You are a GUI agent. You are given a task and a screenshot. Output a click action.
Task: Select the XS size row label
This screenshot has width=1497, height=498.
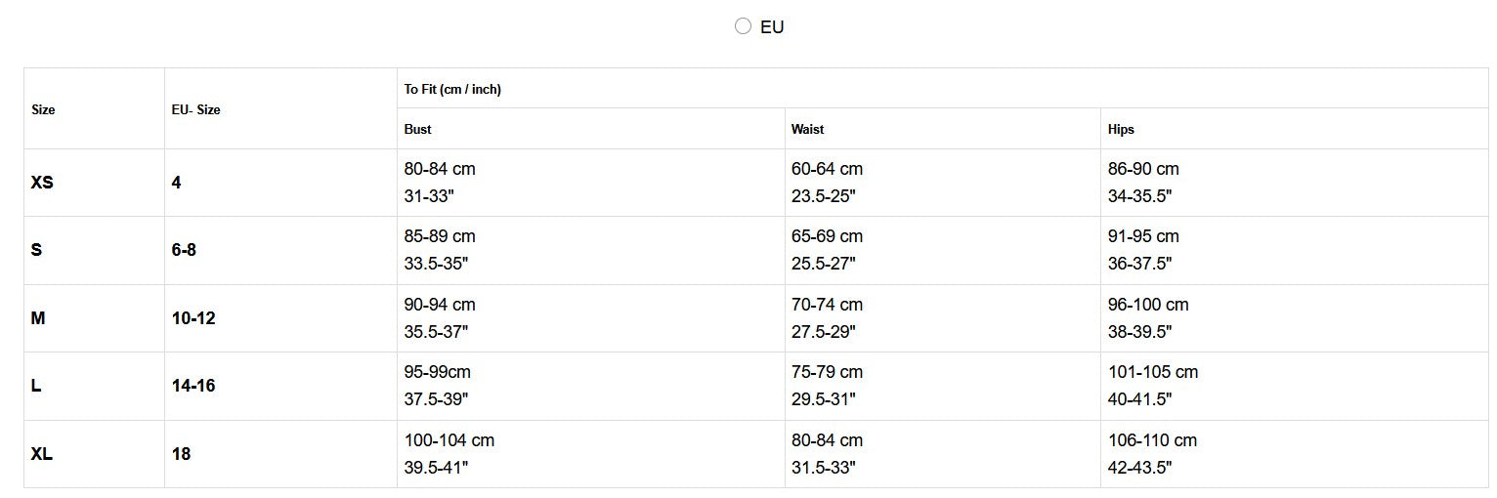pos(42,183)
